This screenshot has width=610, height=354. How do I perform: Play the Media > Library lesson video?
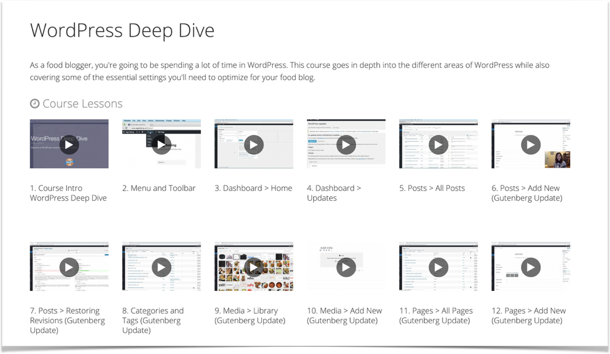pos(254,267)
